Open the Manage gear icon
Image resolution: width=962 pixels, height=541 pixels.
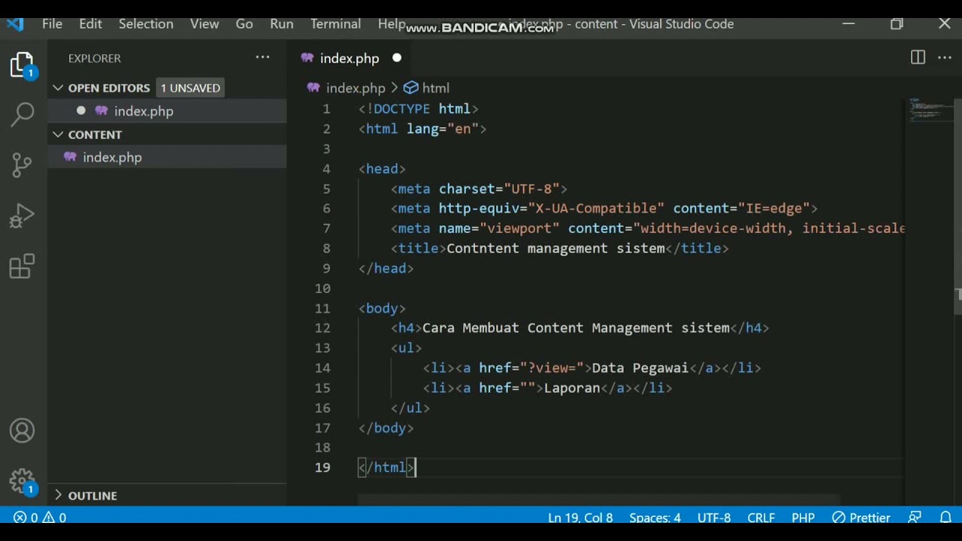[x=23, y=481]
